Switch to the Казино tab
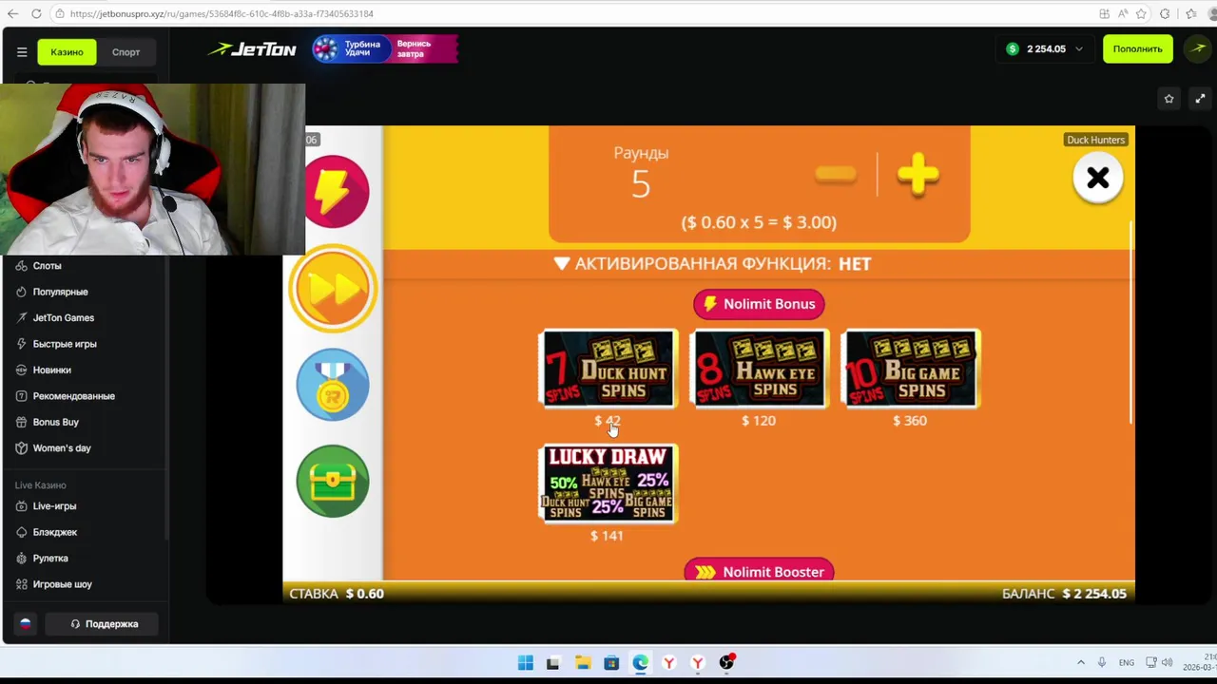 click(x=67, y=52)
